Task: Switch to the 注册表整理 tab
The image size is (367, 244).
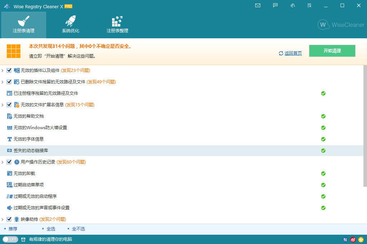Action: tap(117, 25)
